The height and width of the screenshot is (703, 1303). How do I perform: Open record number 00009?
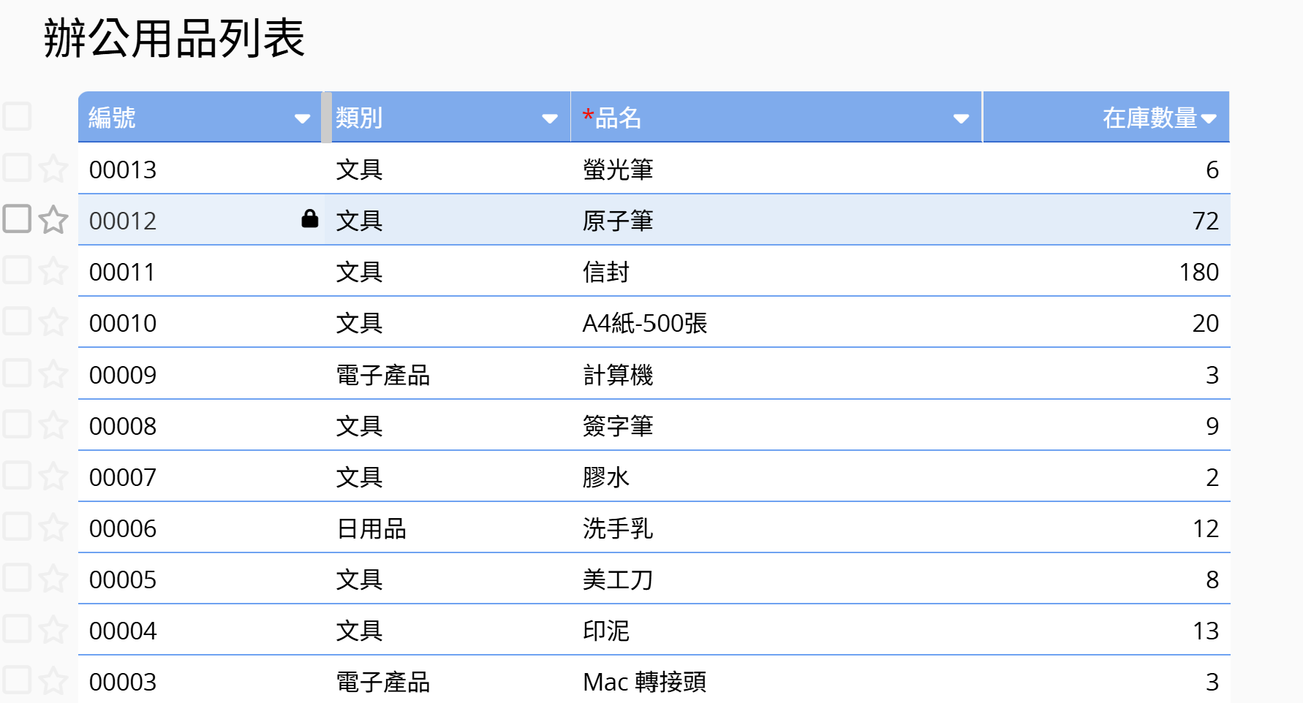pyautogui.click(x=123, y=375)
